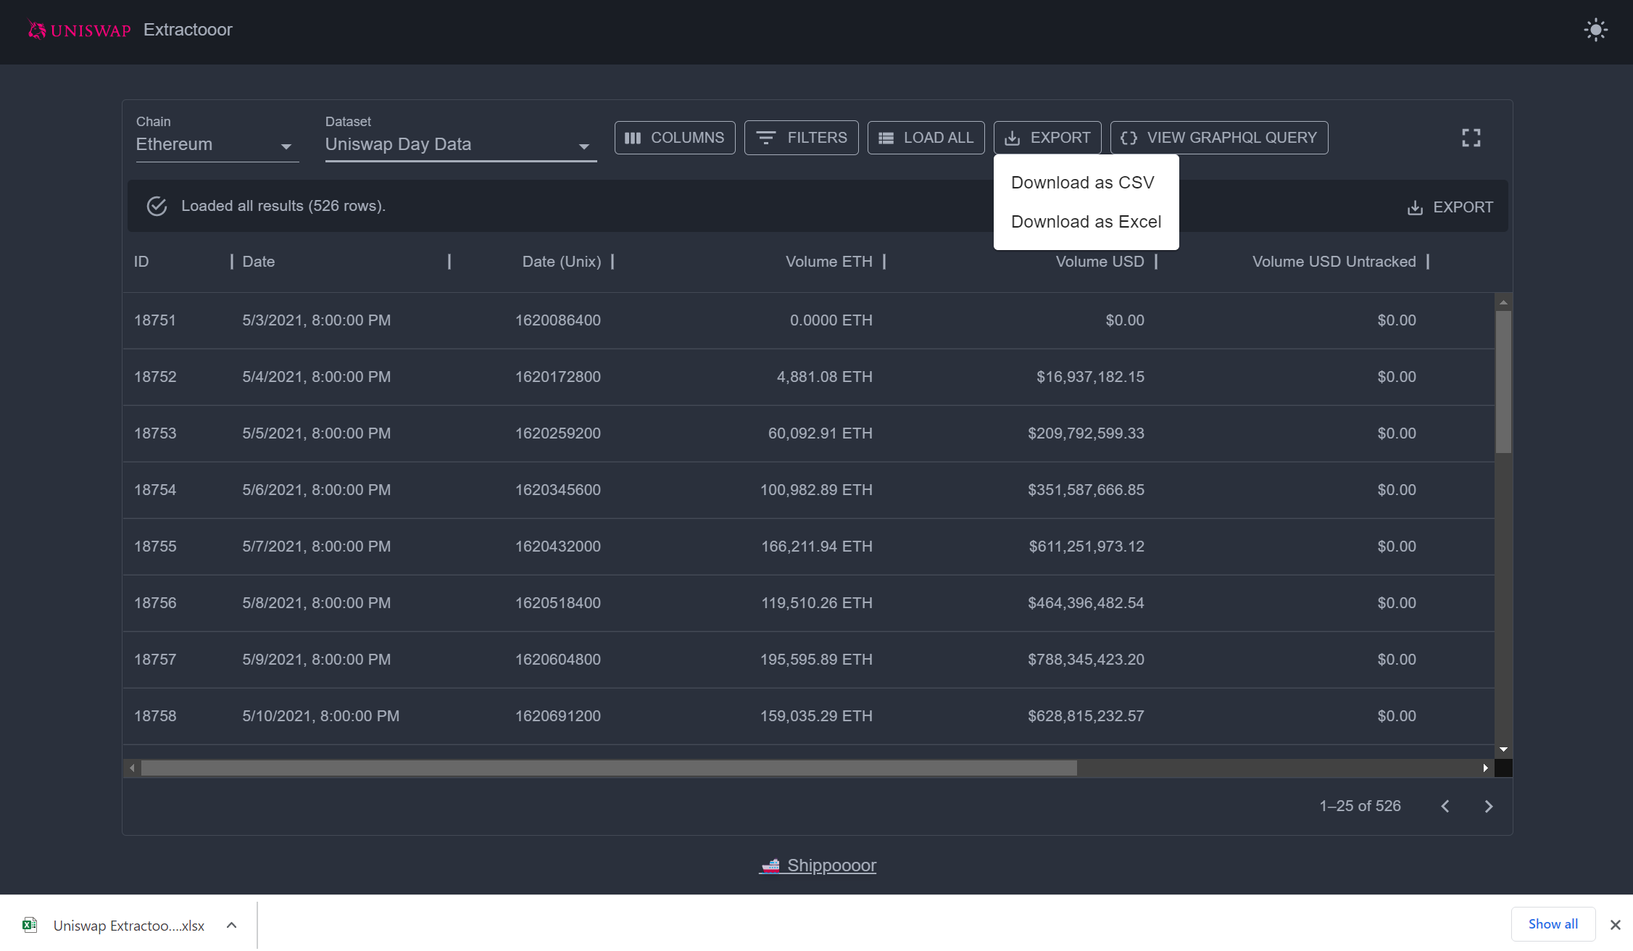The height and width of the screenshot is (951, 1633).
Task: Click the horizontal scrollbar right arrow
Action: 1486,768
